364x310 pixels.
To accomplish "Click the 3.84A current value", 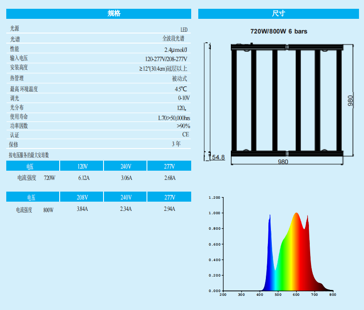I will point(82,209).
